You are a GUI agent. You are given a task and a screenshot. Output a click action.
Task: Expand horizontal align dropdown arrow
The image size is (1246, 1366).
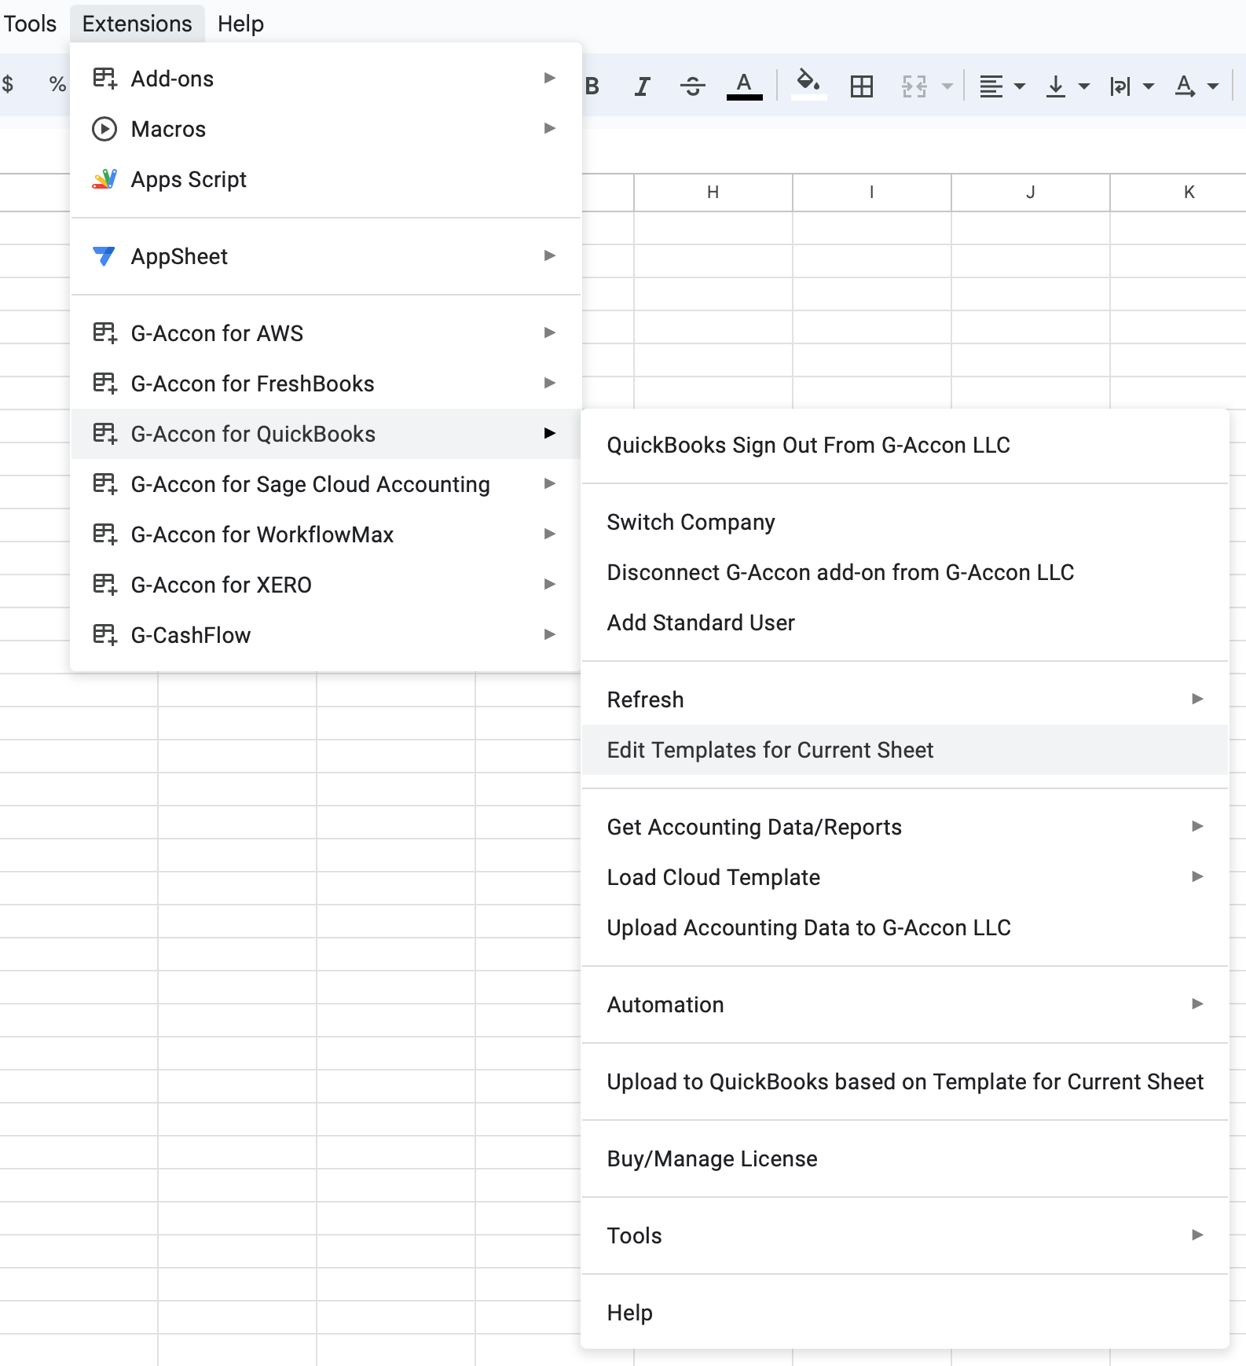click(x=1020, y=86)
